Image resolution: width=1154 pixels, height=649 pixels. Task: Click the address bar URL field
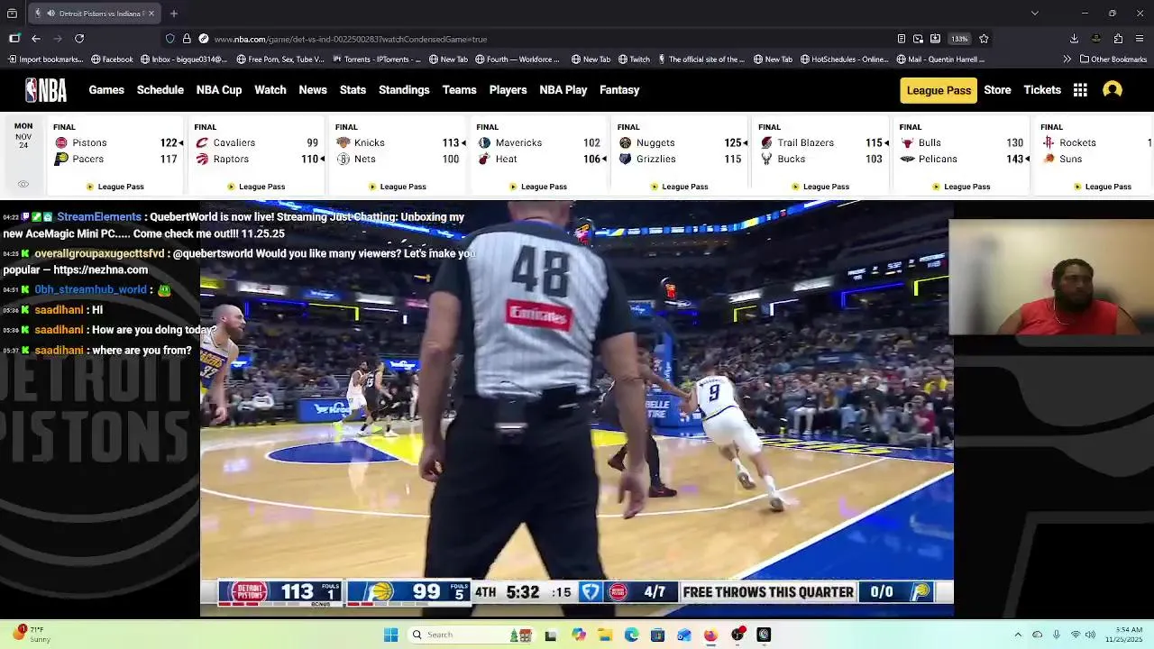[541, 39]
